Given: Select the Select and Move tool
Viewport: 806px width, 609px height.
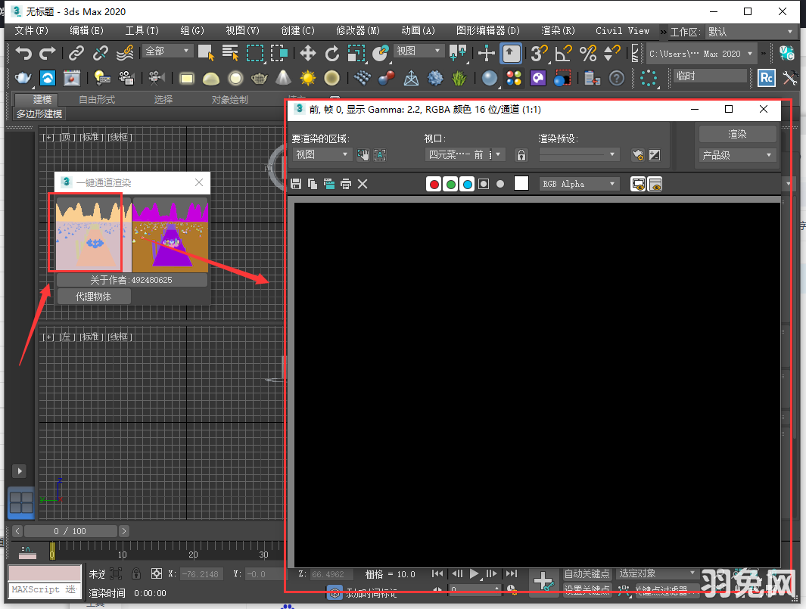Looking at the screenshot, I should coord(308,53).
